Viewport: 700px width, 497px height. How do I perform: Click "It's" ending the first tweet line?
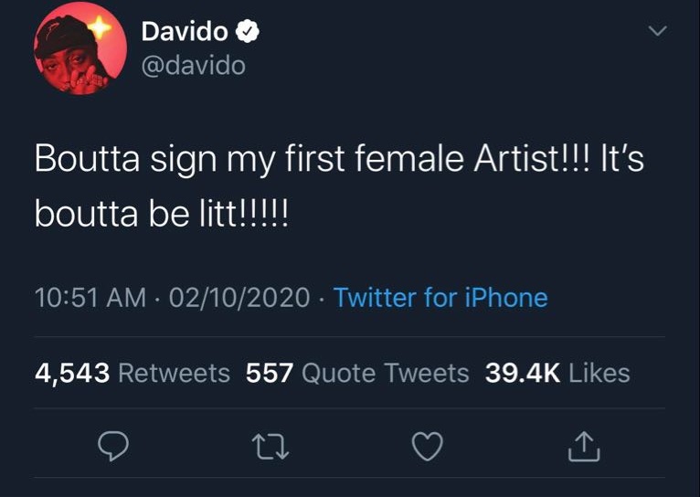tap(622, 160)
